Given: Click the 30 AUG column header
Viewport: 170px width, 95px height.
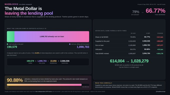Looking at the screenshot, I should click(x=133, y=33).
